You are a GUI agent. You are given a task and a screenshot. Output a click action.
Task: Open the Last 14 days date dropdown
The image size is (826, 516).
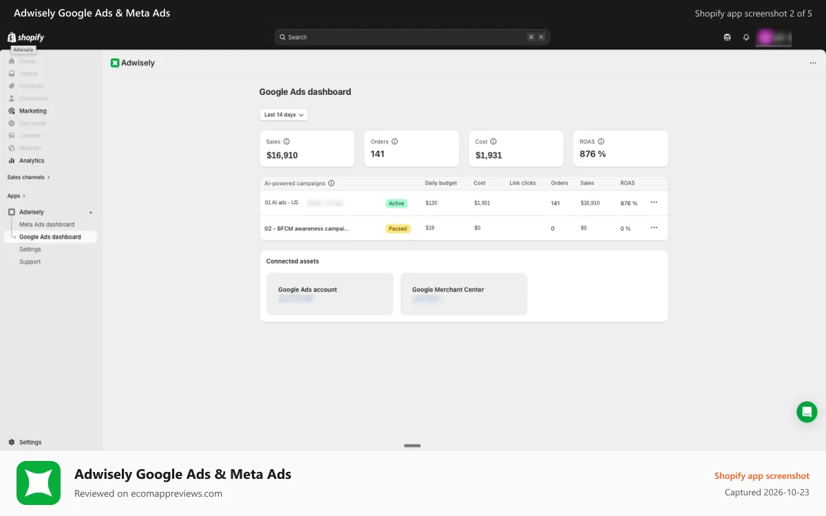pyautogui.click(x=284, y=115)
